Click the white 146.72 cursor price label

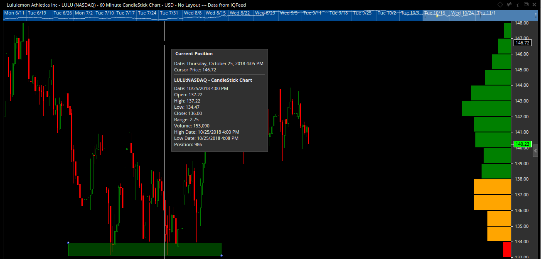[522, 43]
